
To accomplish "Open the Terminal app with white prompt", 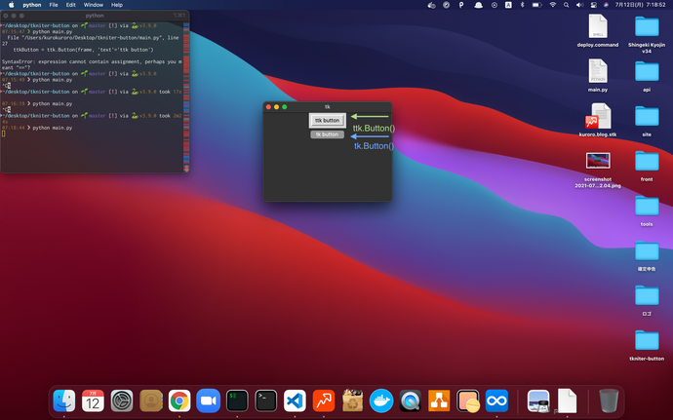I will coord(266,401).
